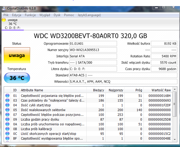Click the Tryb transferu field SATA/300
This screenshot has width=180, height=147.
click(93, 63)
